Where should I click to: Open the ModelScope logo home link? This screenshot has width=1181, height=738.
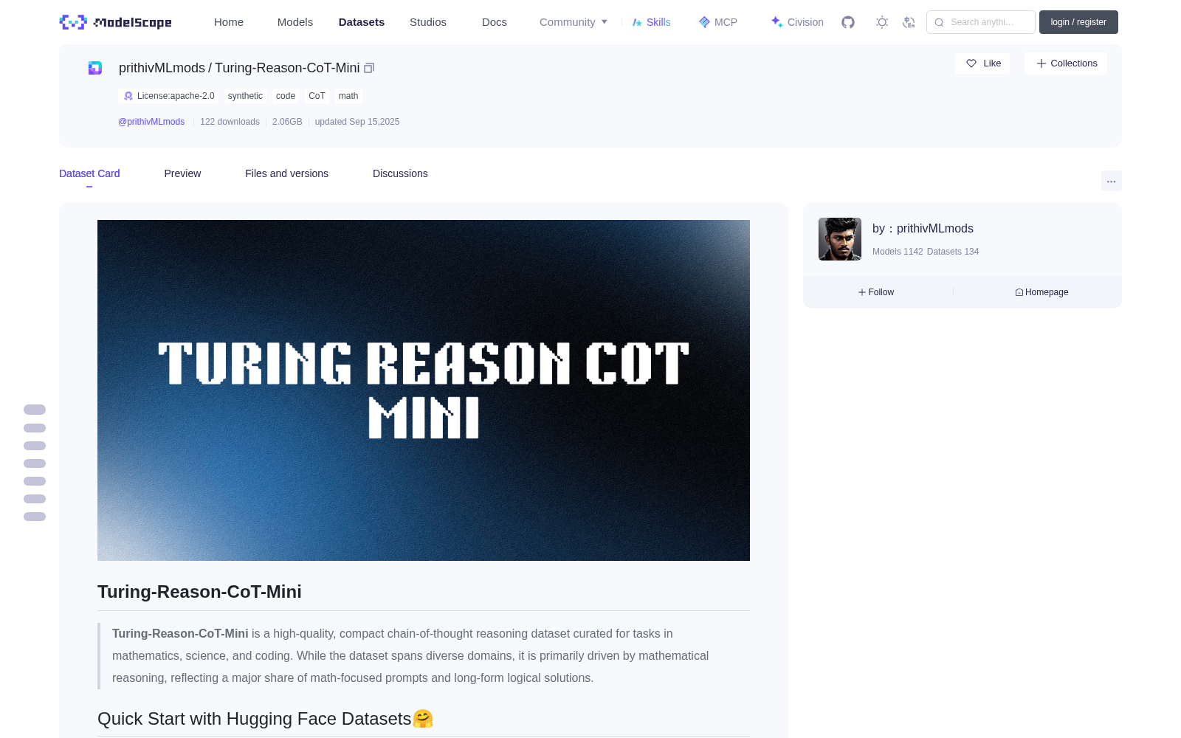point(115,22)
